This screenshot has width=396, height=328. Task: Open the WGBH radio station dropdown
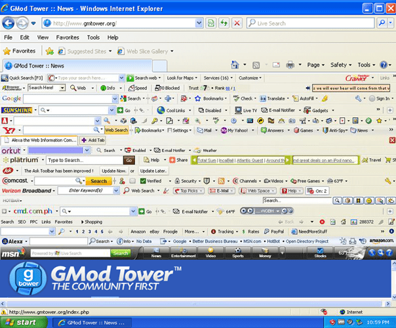tap(277, 211)
